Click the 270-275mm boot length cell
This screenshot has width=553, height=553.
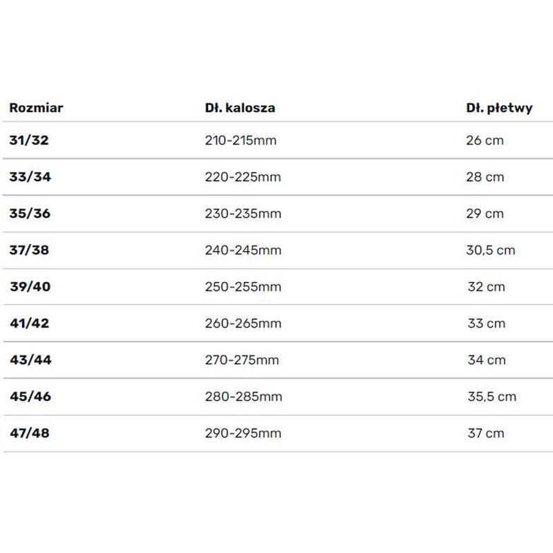[242, 360]
